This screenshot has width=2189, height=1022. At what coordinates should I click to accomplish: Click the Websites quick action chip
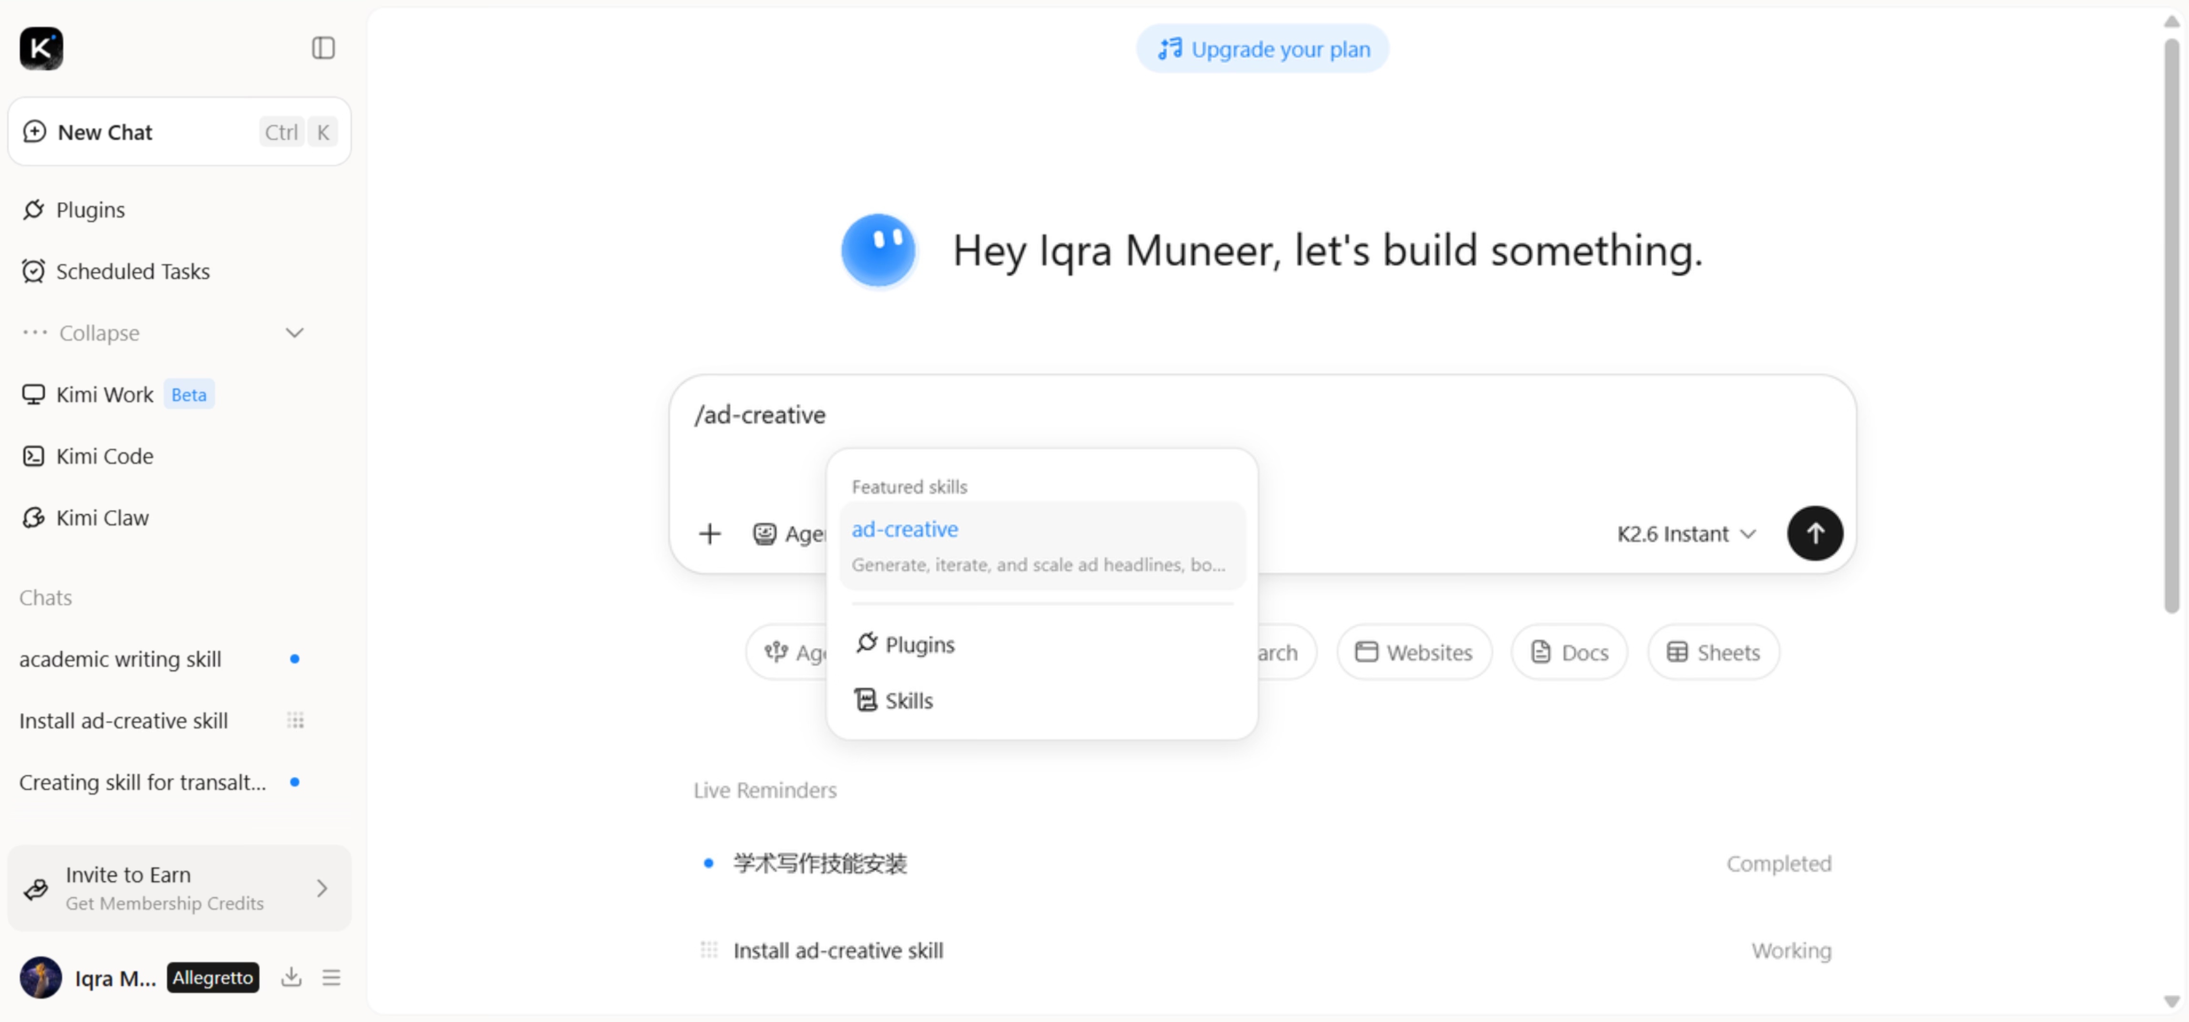coord(1414,652)
